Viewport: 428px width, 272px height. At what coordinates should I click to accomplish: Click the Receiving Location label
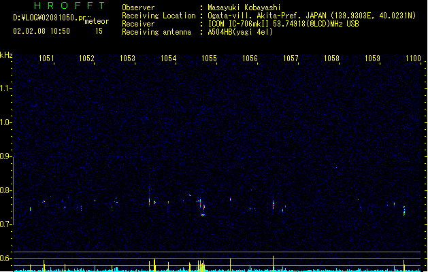(159, 16)
